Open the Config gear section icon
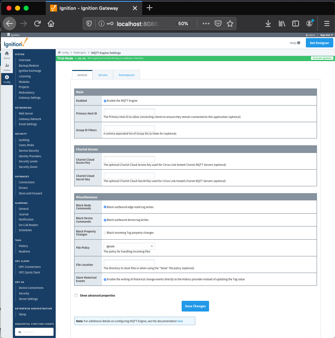The width and height of the screenshot is (335, 338). coord(7,79)
